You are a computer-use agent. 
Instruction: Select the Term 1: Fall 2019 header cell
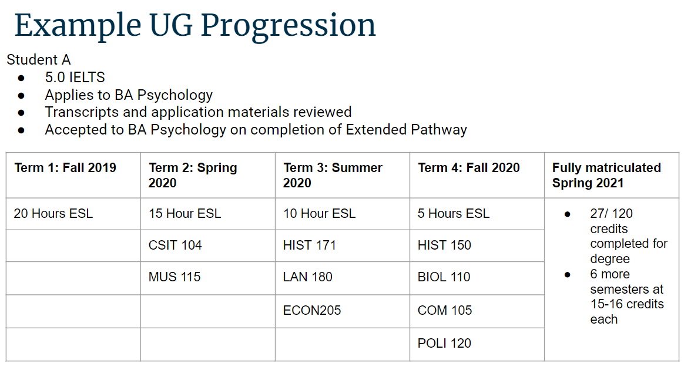pos(73,175)
